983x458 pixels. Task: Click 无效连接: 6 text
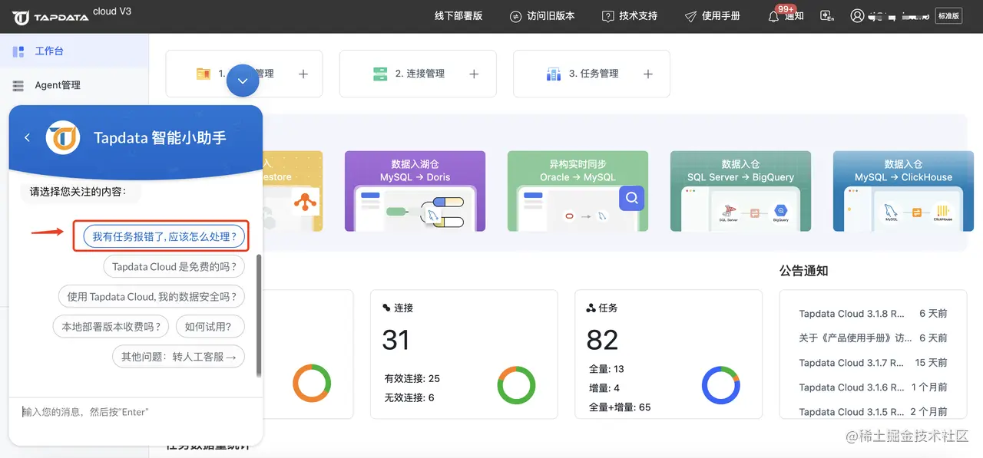coord(409,397)
